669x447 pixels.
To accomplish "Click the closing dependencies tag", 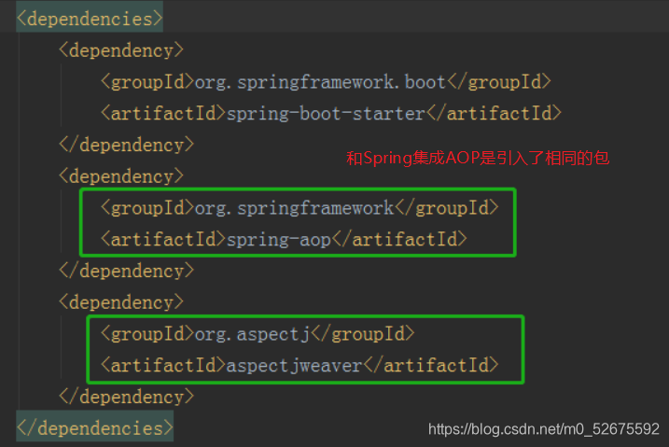I will [x=95, y=428].
